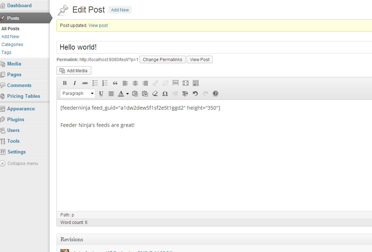
Task: Insert the More tag
Action: tap(176, 83)
